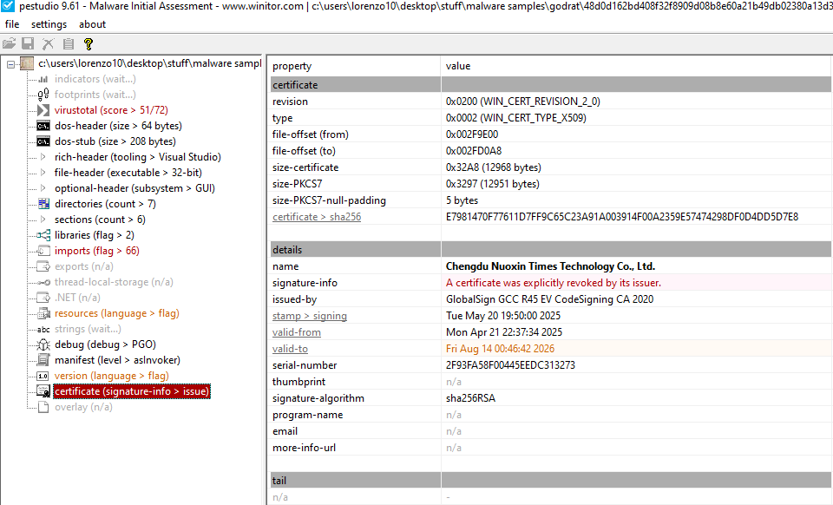Click the 'details' section header row
The height and width of the screenshot is (505, 833).
551,250
